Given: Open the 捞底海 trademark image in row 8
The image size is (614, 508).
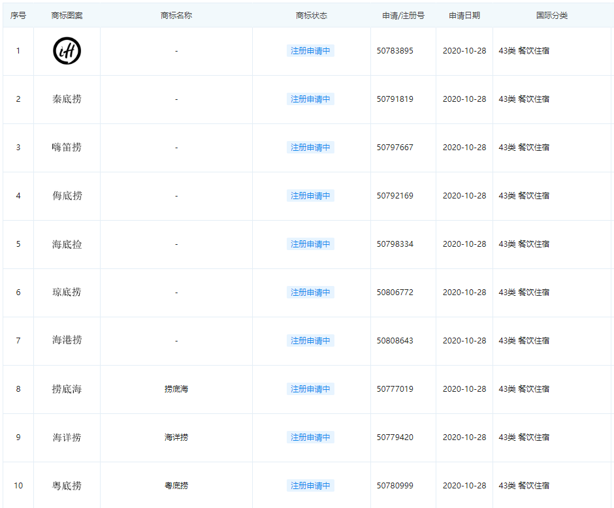Looking at the screenshot, I should tap(67, 389).
